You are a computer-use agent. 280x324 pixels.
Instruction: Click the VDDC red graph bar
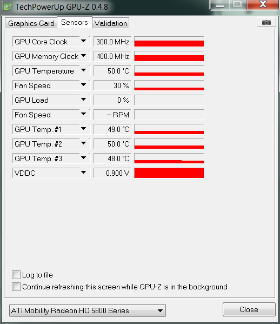[x=169, y=173]
